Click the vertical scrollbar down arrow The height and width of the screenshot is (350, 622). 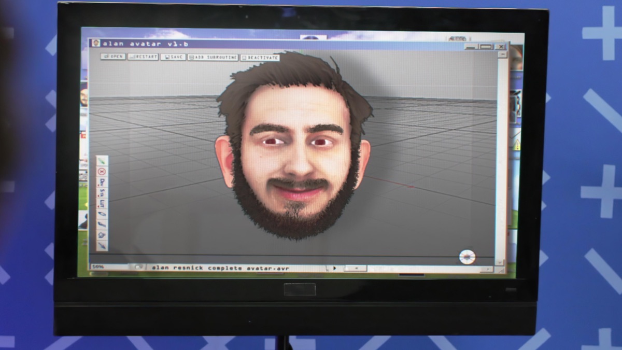500,262
